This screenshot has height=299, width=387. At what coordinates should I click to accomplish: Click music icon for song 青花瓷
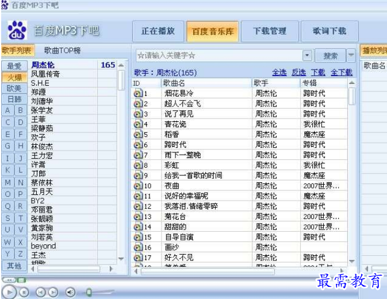point(138,124)
